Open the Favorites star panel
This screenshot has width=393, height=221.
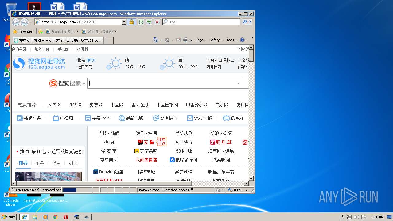pos(22,31)
